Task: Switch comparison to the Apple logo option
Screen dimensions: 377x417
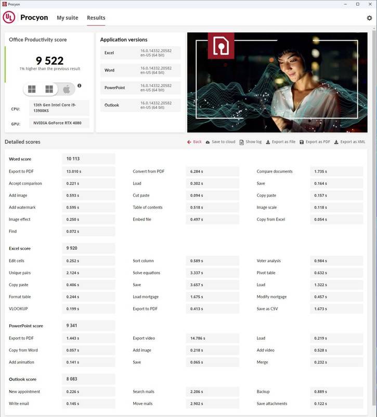Action: point(67,89)
